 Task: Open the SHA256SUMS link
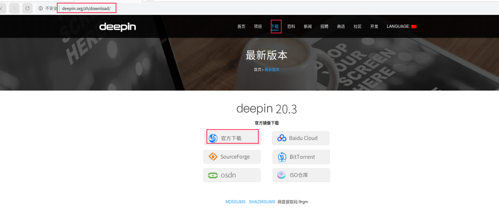tap(262, 202)
